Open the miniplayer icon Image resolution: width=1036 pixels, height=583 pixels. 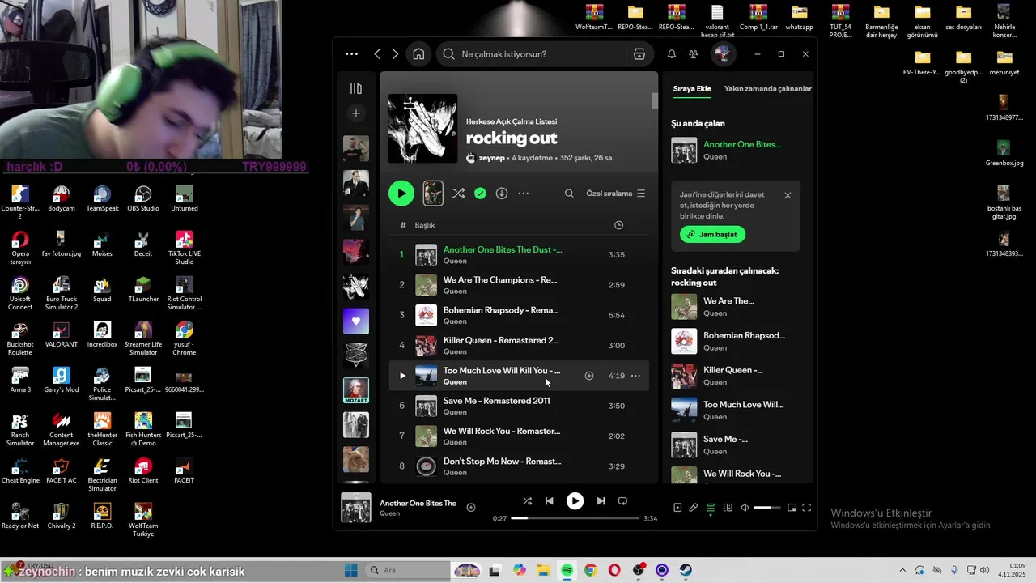[x=792, y=508]
